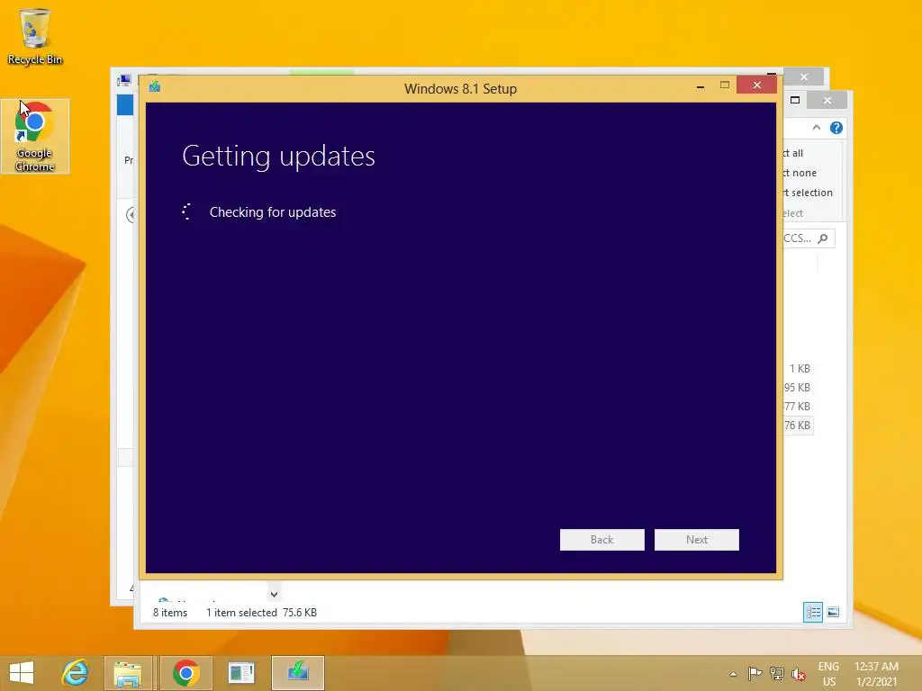The height and width of the screenshot is (691, 922).
Task: Launch Internet Explorer from taskbar
Action: tap(76, 672)
